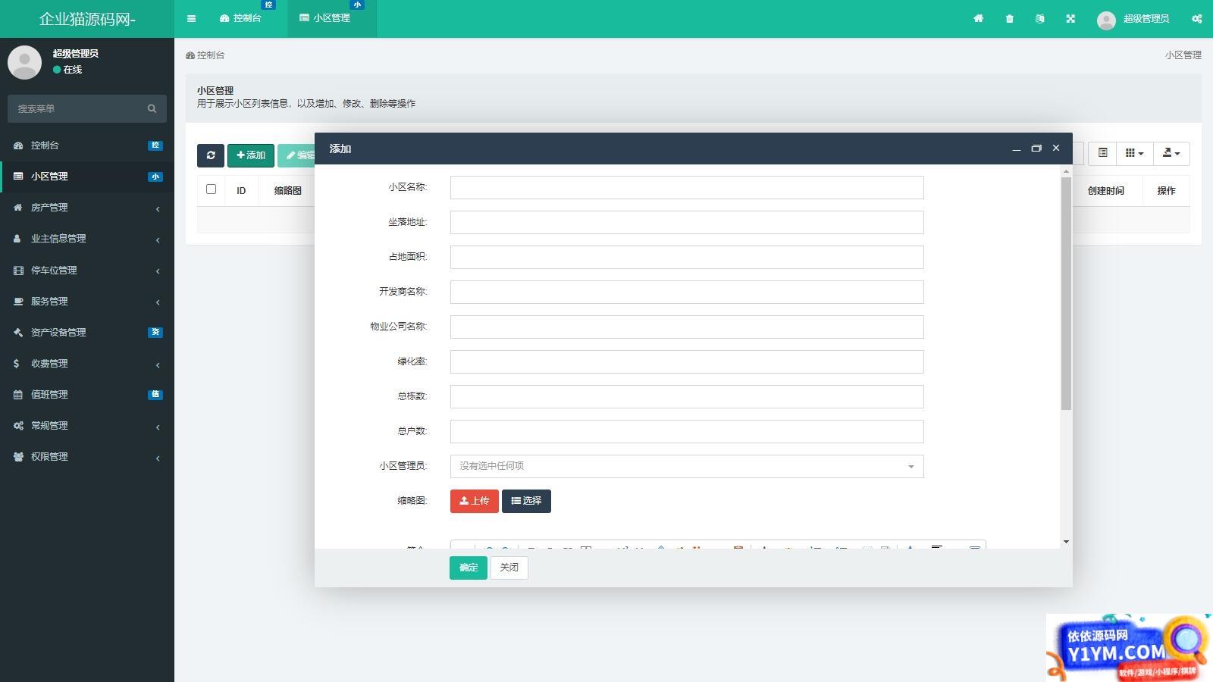Image resolution: width=1213 pixels, height=682 pixels.
Task: Open the column chooser grid dropdown
Action: (1134, 153)
